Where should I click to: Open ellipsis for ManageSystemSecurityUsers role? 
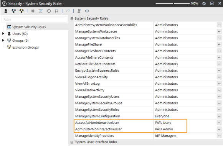(x=219, y=97)
